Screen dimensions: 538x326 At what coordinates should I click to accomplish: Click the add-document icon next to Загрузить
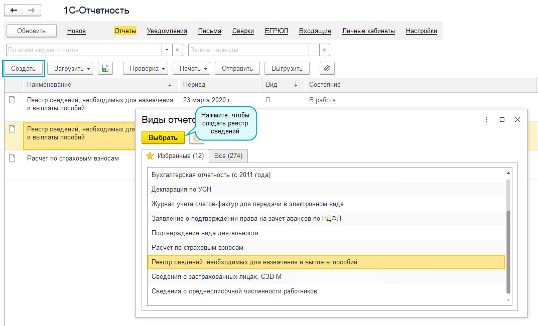105,69
